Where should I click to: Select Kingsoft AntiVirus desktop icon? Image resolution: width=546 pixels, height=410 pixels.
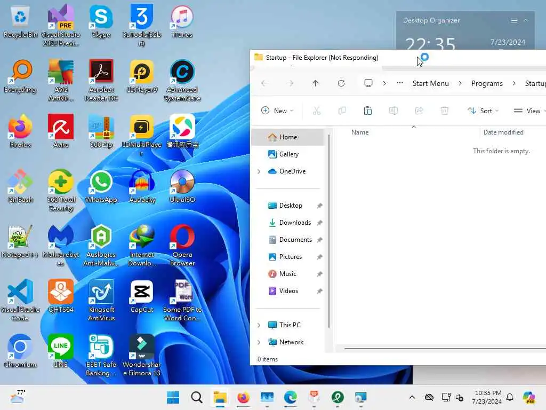tap(101, 301)
